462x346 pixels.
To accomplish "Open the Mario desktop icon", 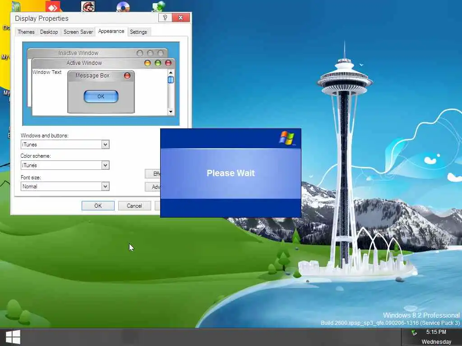I will point(88,6).
